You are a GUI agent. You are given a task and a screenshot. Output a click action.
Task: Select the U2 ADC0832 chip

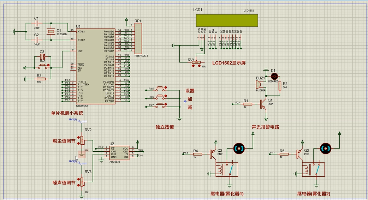coord(119,153)
